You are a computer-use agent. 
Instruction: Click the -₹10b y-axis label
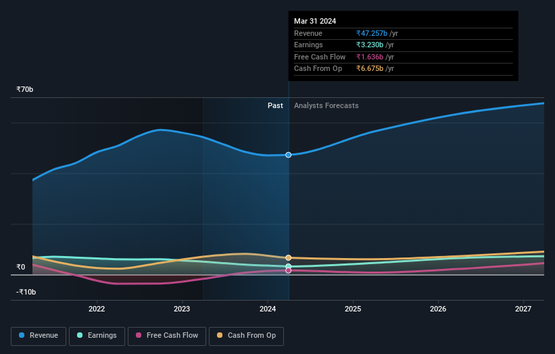point(26,292)
